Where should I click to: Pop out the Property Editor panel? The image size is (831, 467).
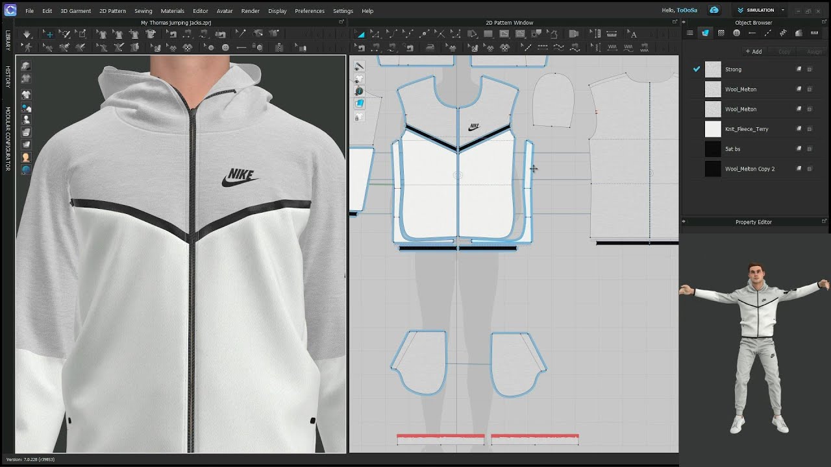point(825,221)
